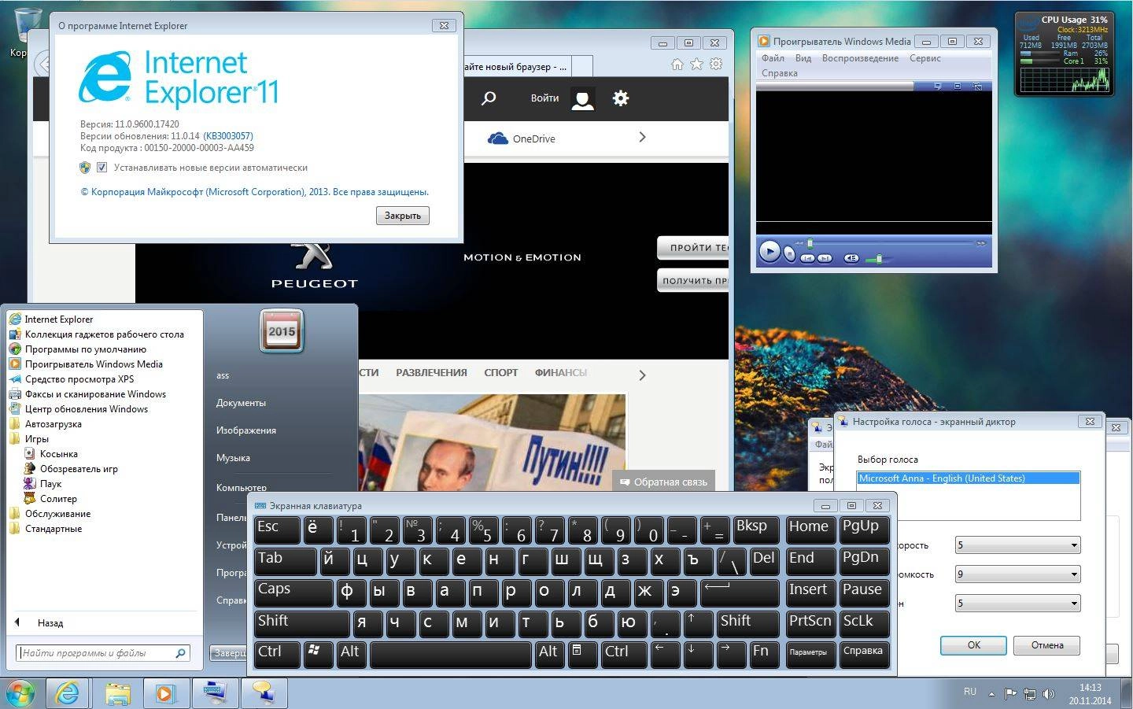Click the user avatar icon next to Войти
The width and height of the screenshot is (1133, 709).
click(582, 99)
